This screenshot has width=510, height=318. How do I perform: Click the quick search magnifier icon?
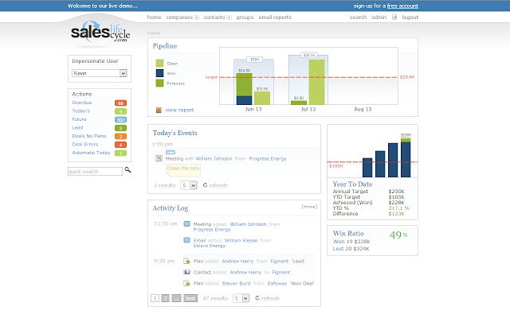(127, 170)
